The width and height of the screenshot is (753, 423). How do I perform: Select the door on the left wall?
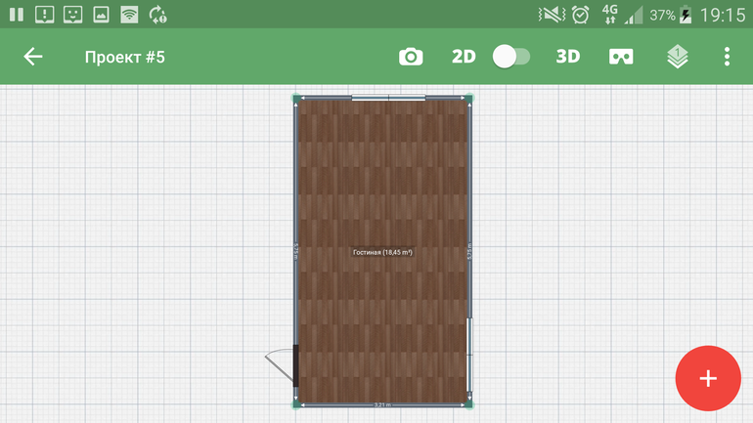tap(293, 364)
